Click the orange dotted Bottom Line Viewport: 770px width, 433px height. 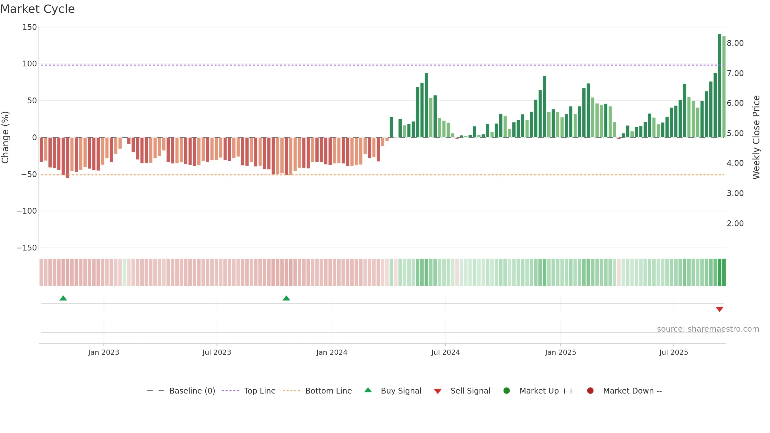[x=382, y=175]
